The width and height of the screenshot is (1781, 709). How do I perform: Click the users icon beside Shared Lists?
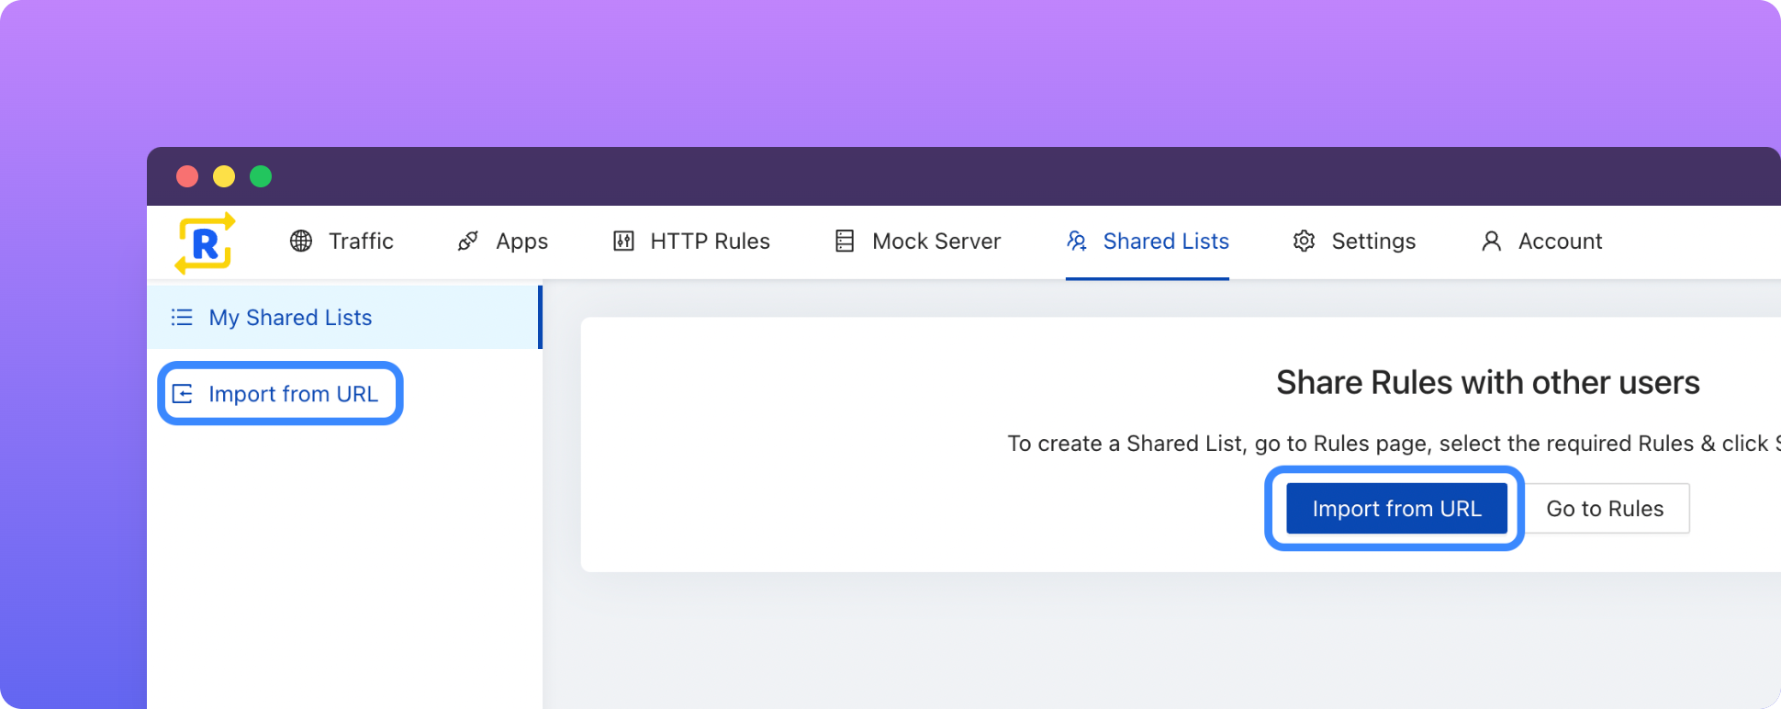(x=1077, y=241)
